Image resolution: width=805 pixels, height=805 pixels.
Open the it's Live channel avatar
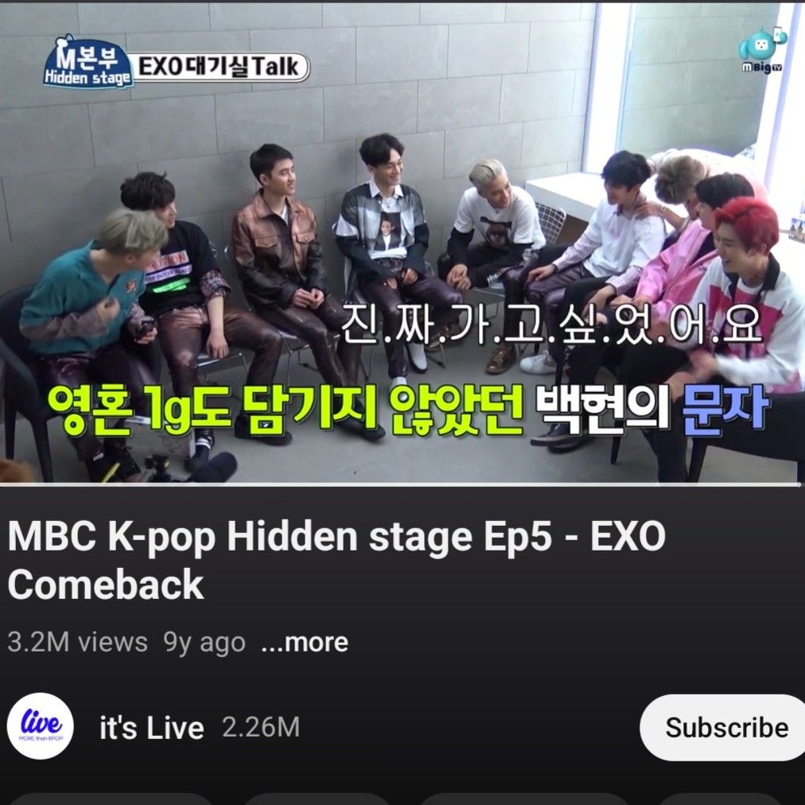pyautogui.click(x=40, y=726)
